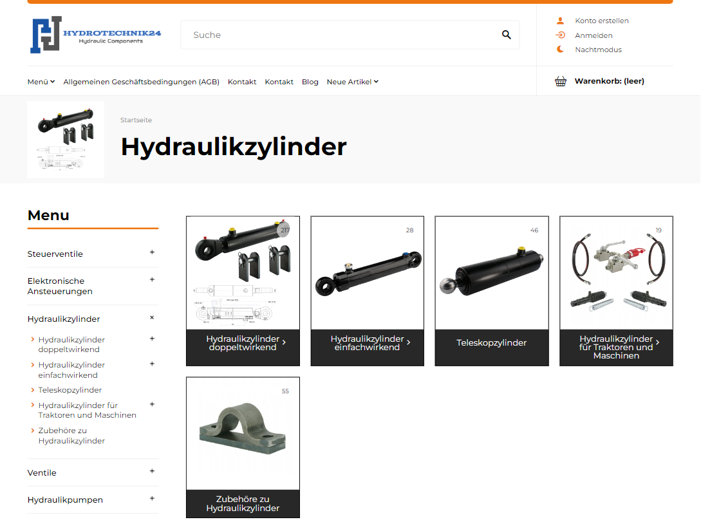The image size is (701, 522).
Task: Open the Blog navigation item
Action: 310,82
